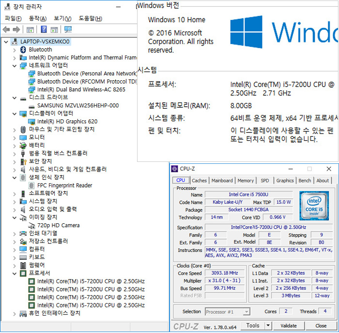Click the disk drive icon beside SAMSUNG MZVLW256HEHP-000
The image size is (339, 333).
point(31,106)
